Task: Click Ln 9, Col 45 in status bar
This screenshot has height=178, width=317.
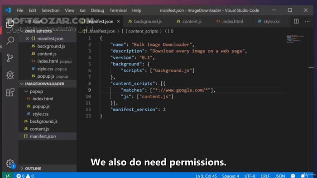Action: [x=206, y=176]
